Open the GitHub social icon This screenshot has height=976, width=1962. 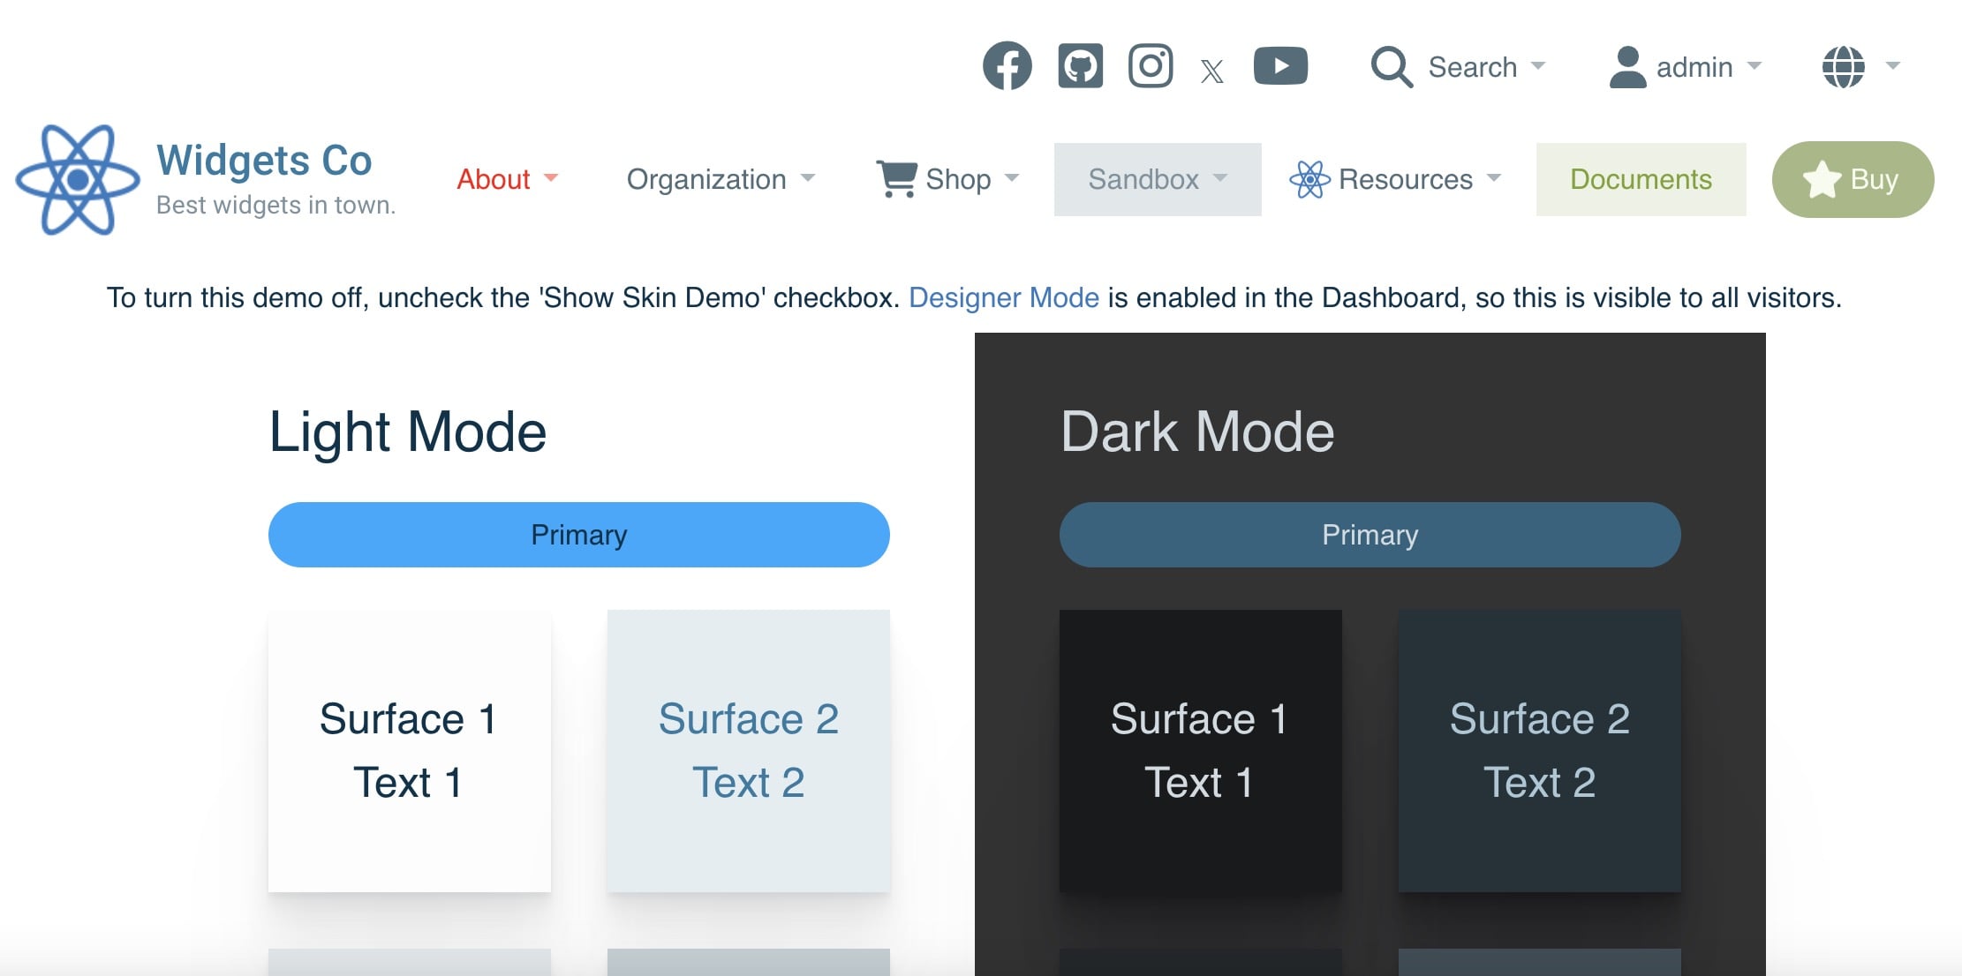pyautogui.click(x=1080, y=66)
